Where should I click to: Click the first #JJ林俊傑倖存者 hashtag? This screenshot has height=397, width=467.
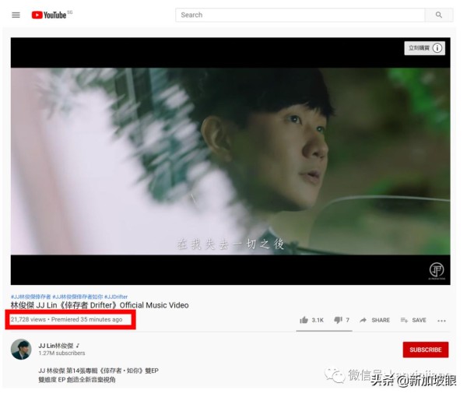30,297
